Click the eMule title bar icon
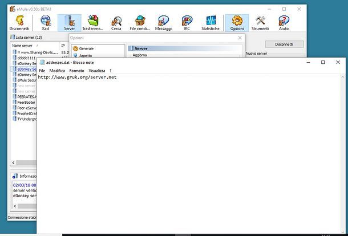Viewport: 348px width, 236px height. (x=13, y=9)
